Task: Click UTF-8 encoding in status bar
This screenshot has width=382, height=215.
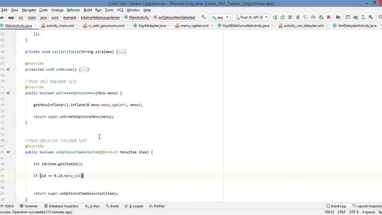Action: coord(354,212)
